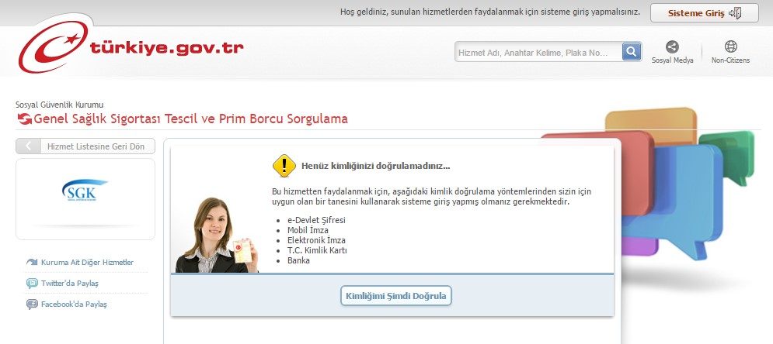Go back via Hizmet Listesine Geri Dön
This screenshot has height=344, width=773.
tap(96, 146)
